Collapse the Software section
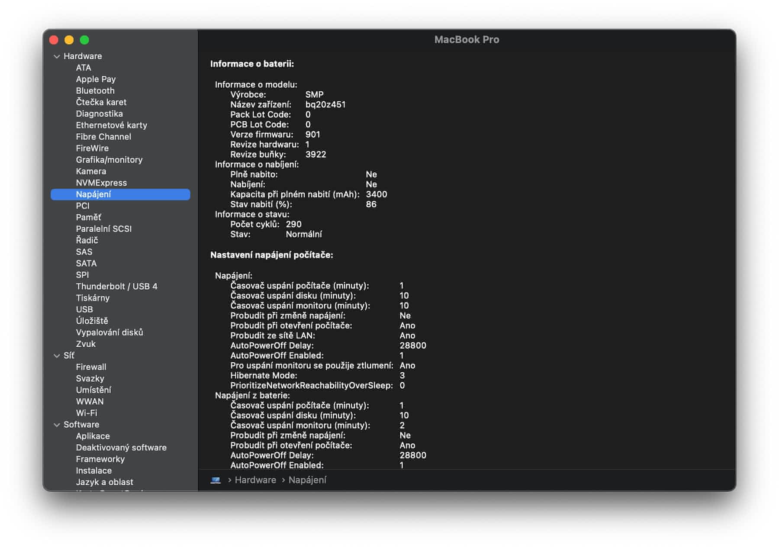 point(57,425)
